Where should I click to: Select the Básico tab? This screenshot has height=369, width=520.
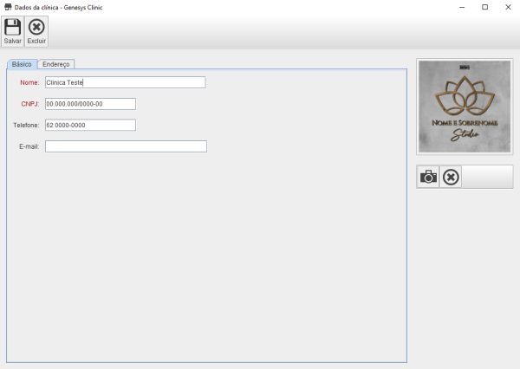(22, 64)
